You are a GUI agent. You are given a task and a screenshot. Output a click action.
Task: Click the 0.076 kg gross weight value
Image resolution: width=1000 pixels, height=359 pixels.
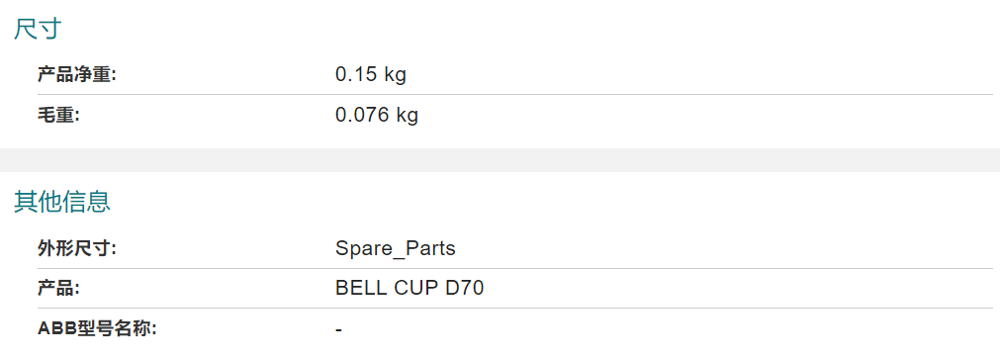pos(377,116)
